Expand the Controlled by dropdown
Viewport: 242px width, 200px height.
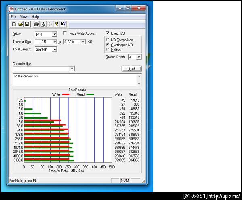click(72, 69)
